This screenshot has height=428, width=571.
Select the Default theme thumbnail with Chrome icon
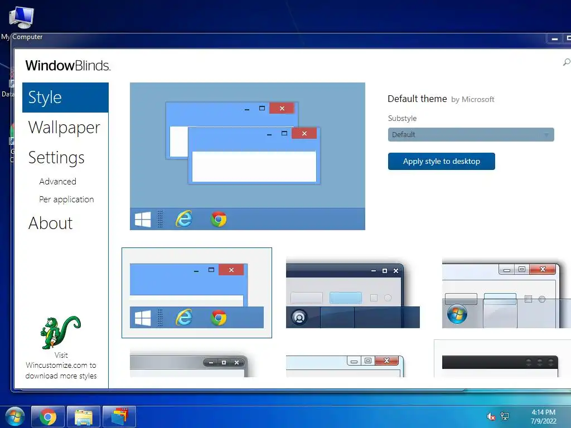pos(197,293)
